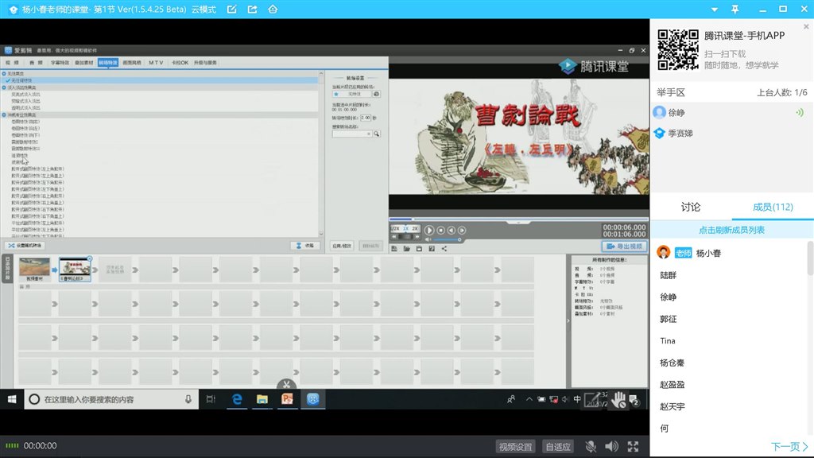The width and height of the screenshot is (814, 458).
Task: Click the favorites button below transition list
Action: [305, 246]
